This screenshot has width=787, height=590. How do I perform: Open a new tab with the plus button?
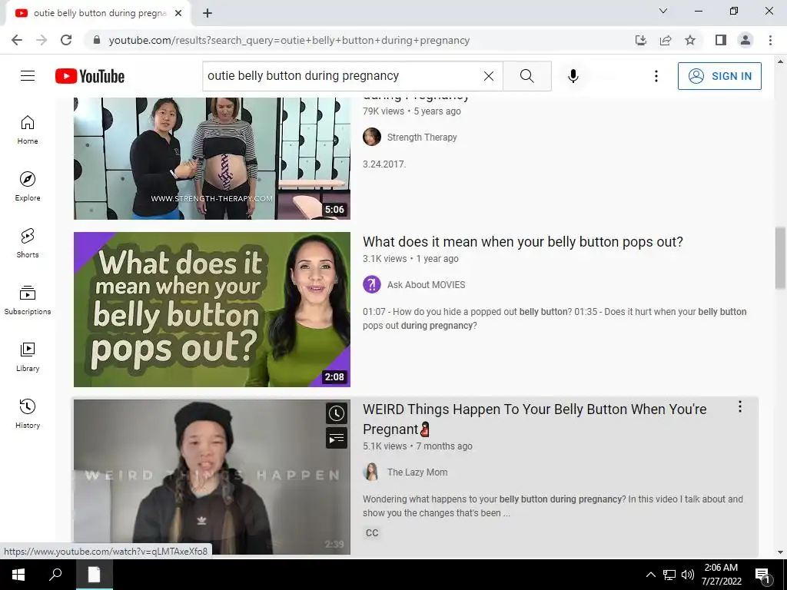tap(208, 14)
